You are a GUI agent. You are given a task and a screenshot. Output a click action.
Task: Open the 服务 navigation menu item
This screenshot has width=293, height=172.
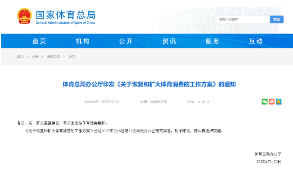coord(212,41)
